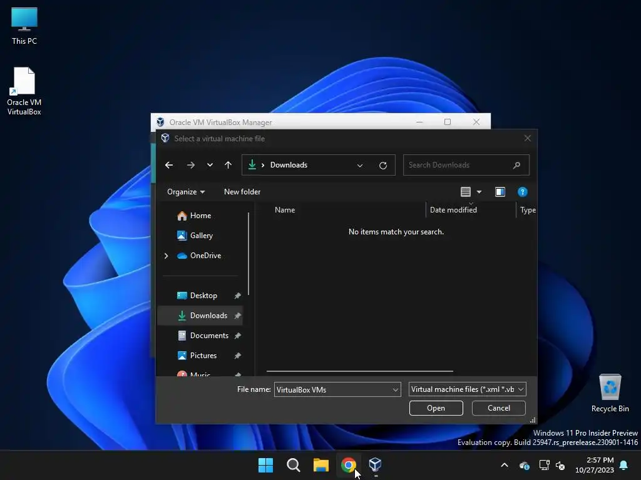This screenshot has height=480, width=641.
Task: Open Google Chrome from the taskbar
Action: [x=348, y=465]
